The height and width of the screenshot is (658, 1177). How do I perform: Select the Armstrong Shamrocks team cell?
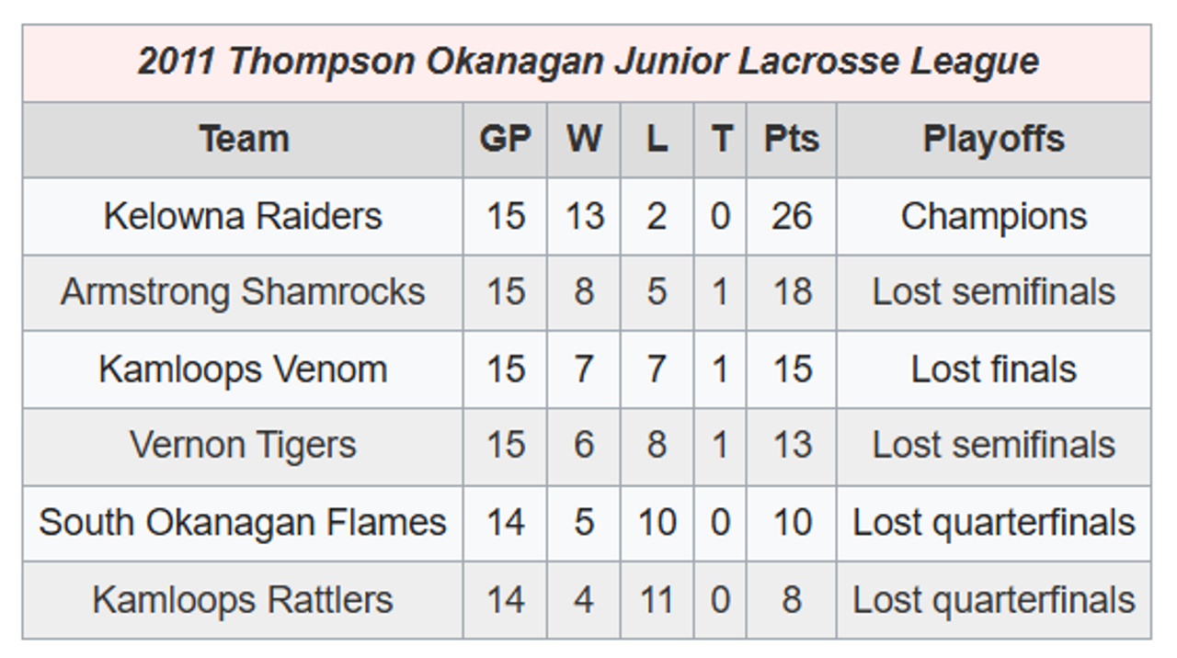pyautogui.click(x=243, y=292)
